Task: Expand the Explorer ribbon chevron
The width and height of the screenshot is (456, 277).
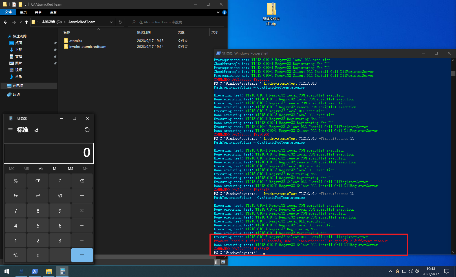Action: [218, 12]
